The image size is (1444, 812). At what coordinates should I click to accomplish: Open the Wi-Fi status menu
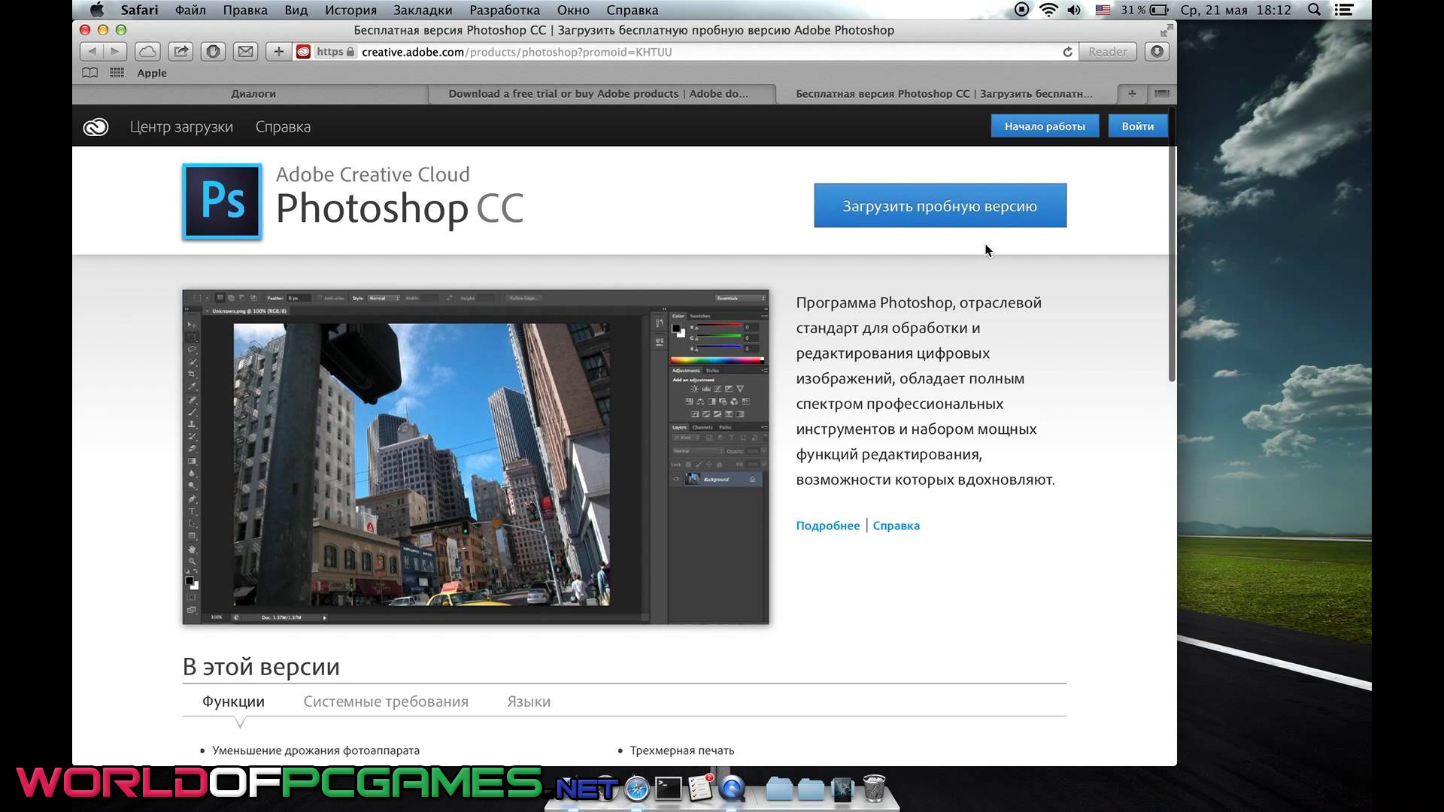coord(1048,10)
